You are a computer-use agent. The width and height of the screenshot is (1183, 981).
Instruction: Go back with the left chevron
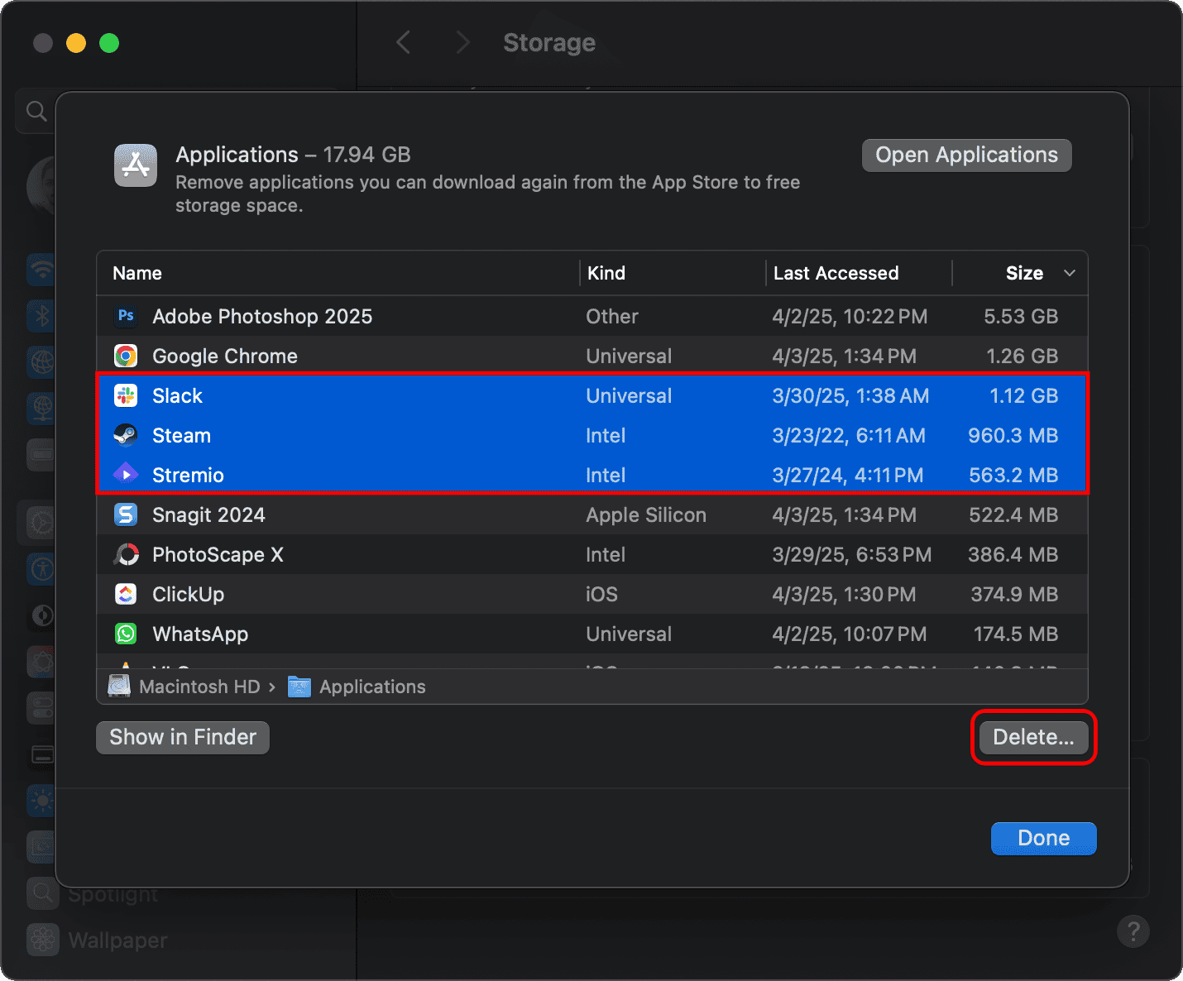point(404,42)
